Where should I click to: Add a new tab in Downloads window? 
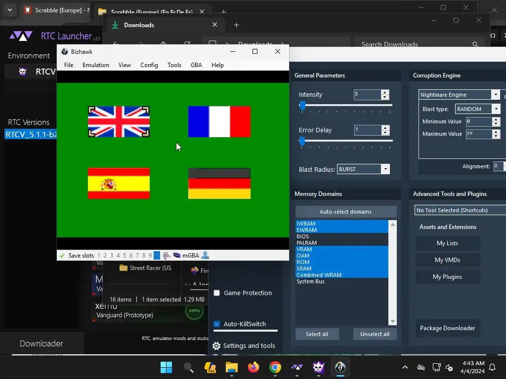click(x=236, y=25)
